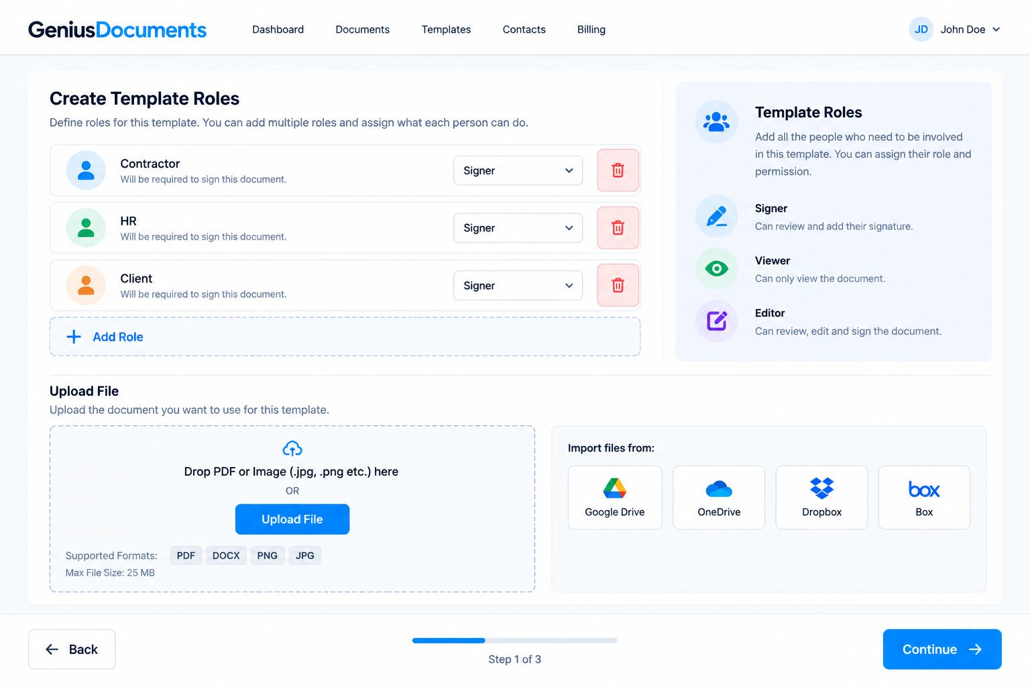Click the 'Upload File' section heading
Viewport: 1030px width, 687px height.
coord(84,391)
